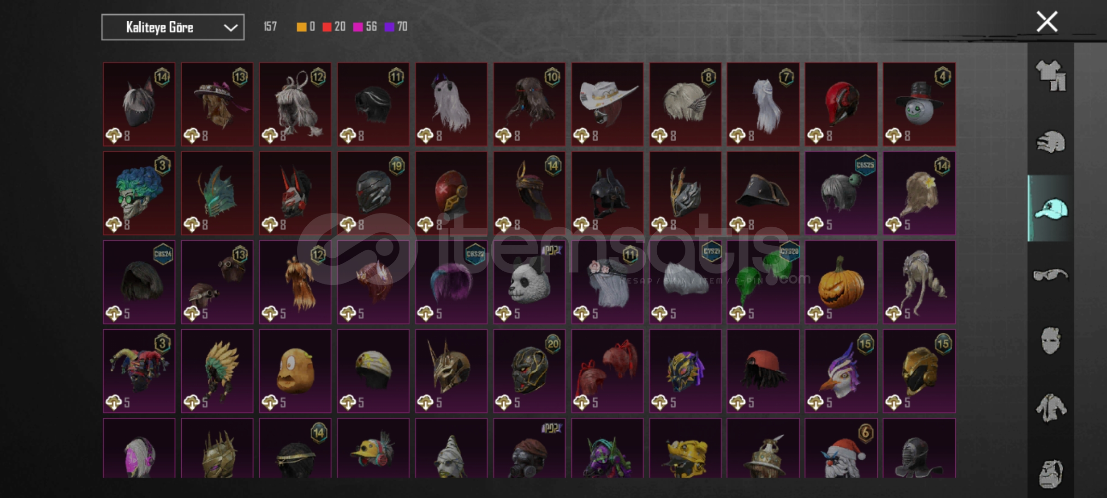1107x498 pixels.
Task: Close the inventory with X button
Action: pyautogui.click(x=1047, y=22)
